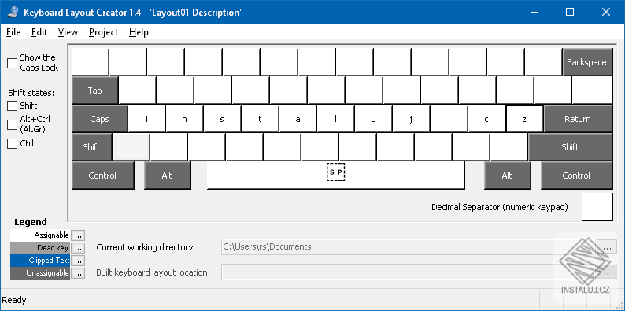Click the Caps key
The image size is (625, 311).
[100, 119]
